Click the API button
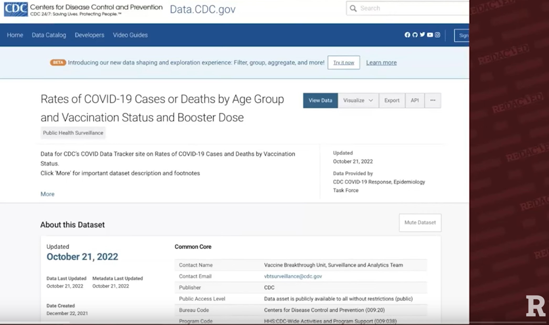 (x=415, y=100)
